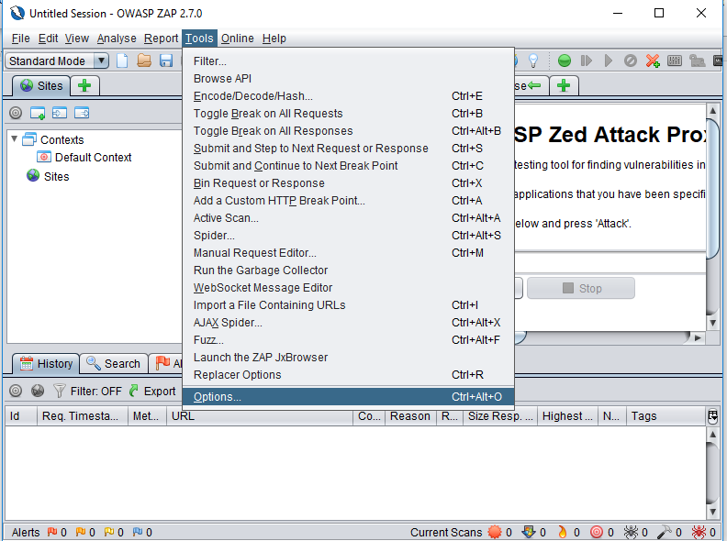Click the disabled Stop button
This screenshot has width=727, height=541.
click(581, 288)
